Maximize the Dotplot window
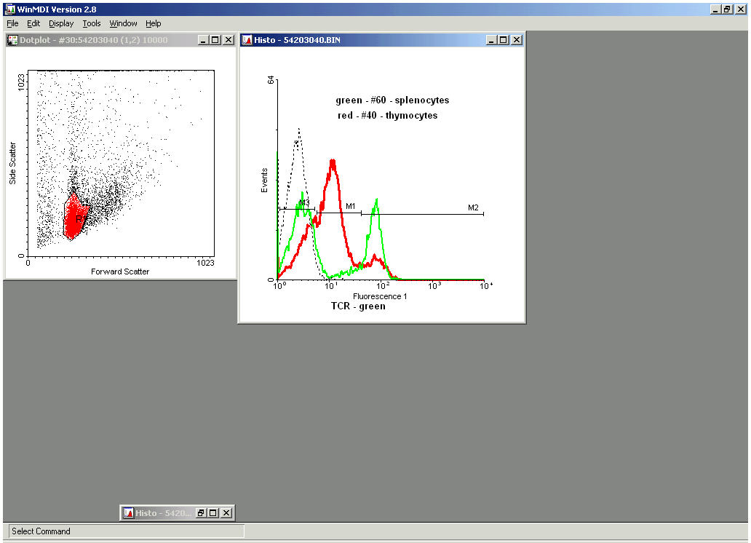Viewport: 751px width, 543px height. (x=215, y=40)
